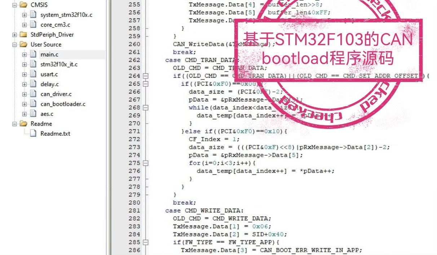437x255 pixels.
Task: Click the system_stm32f10x.c file icon
Action: 33,15
